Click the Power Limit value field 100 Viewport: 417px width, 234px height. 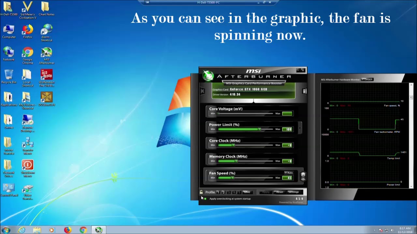pos(287,129)
